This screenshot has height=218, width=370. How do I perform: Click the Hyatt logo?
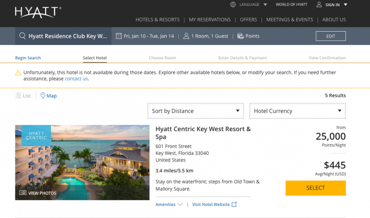(x=38, y=12)
